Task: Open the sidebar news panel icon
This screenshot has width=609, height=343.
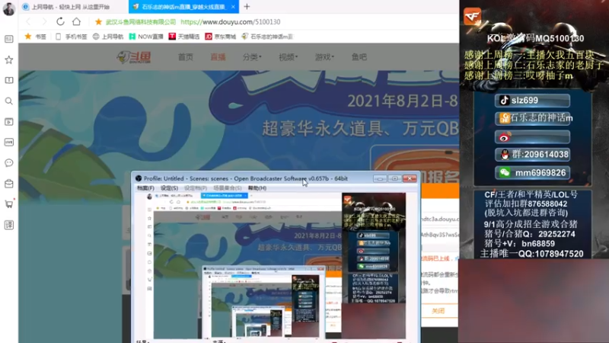Action: [8, 39]
